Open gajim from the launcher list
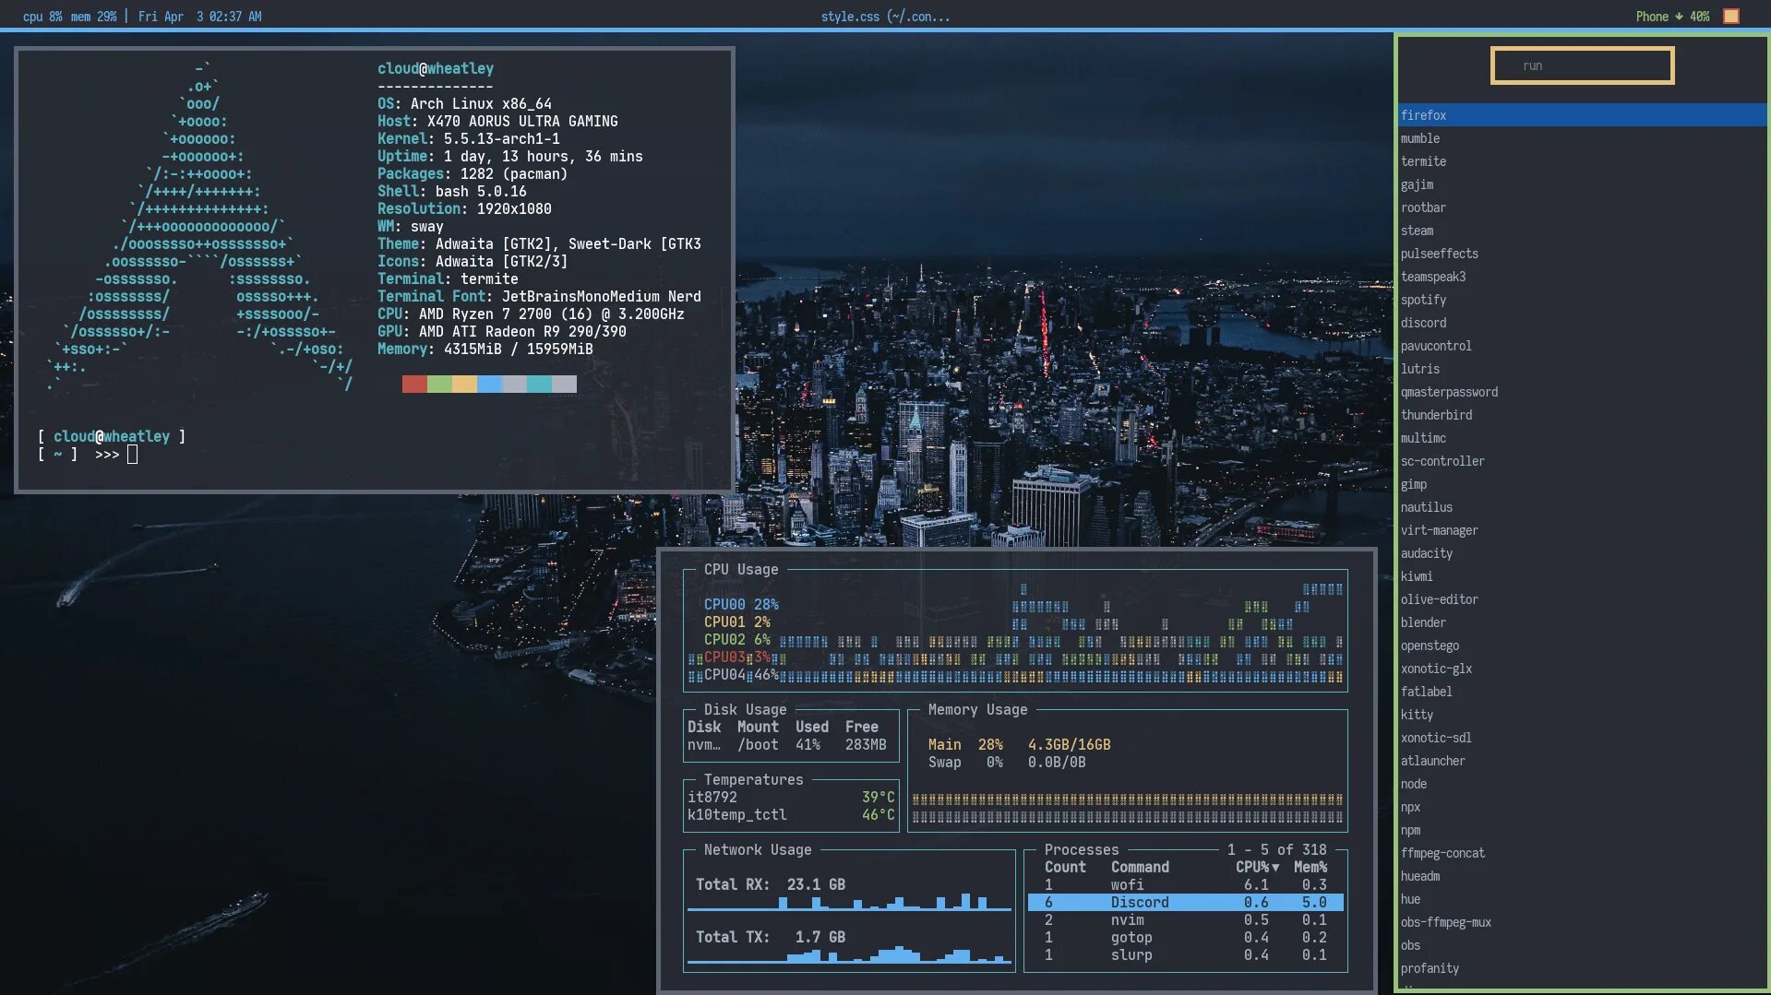The width and height of the screenshot is (1771, 995). 1583,184
